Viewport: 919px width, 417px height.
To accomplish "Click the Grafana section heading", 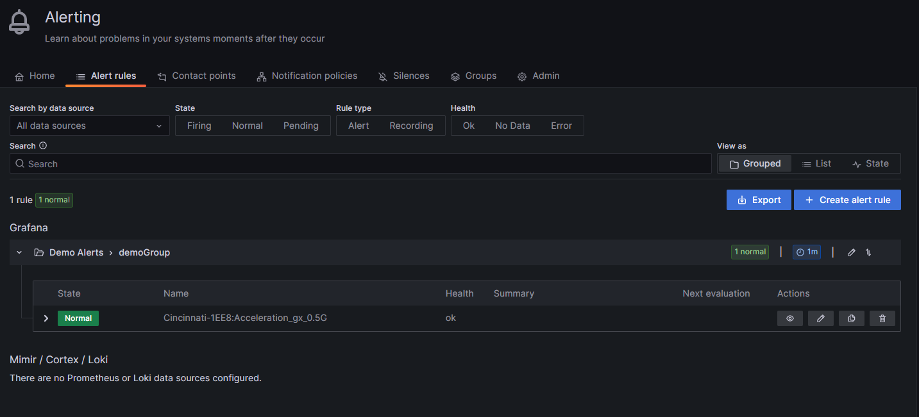I will (29, 227).
